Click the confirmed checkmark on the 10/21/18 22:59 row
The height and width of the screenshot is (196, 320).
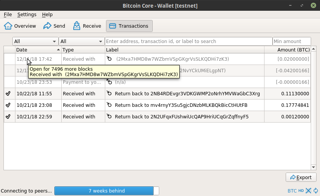[8, 116]
